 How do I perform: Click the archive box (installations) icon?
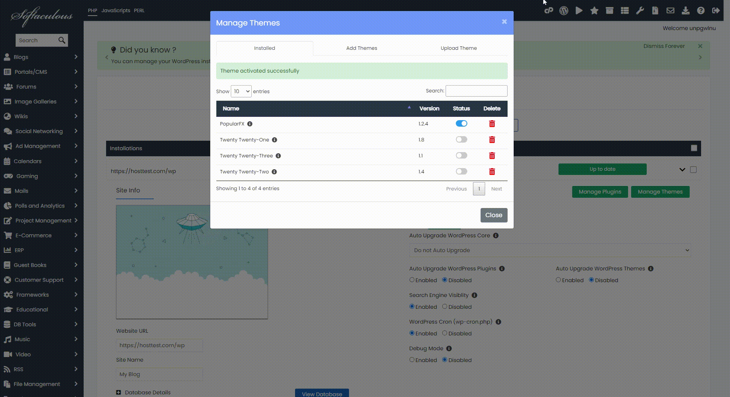click(x=609, y=11)
